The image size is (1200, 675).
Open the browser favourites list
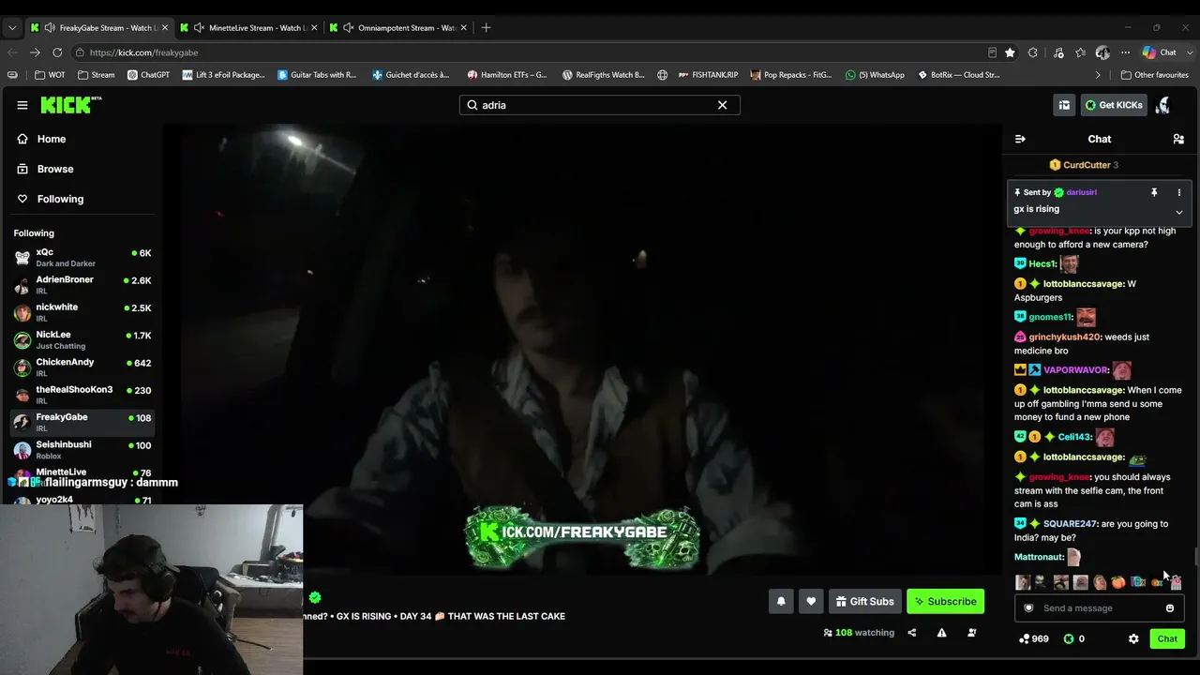click(x=1081, y=52)
